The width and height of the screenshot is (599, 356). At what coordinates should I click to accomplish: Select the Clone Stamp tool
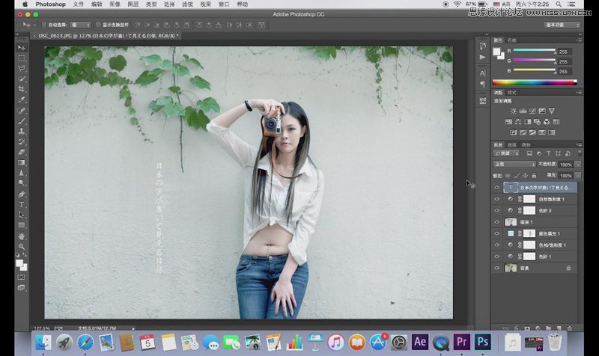point(22,132)
